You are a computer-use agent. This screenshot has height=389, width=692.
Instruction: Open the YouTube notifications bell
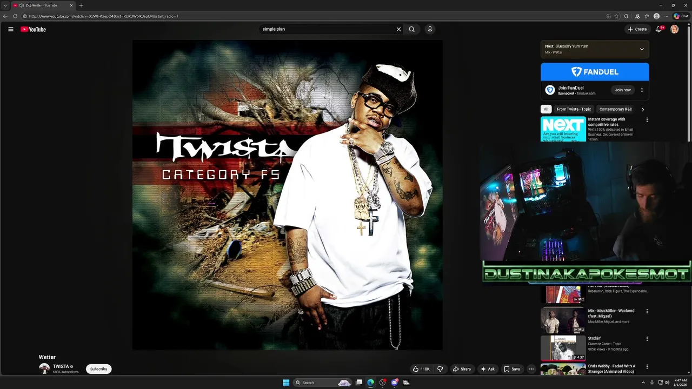(658, 29)
